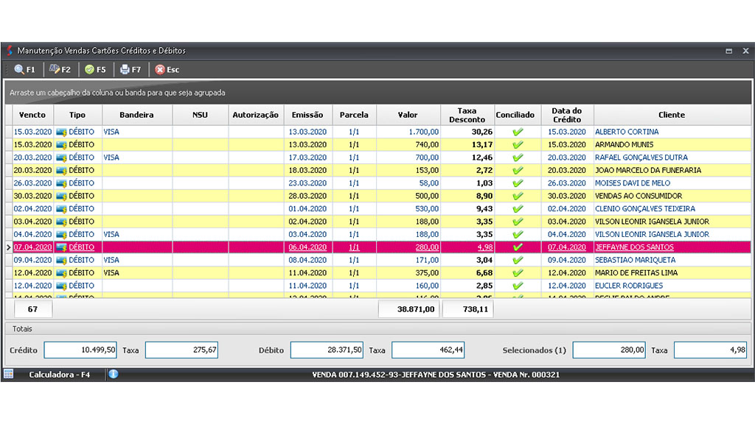Click card icon in ARMANDO MUNIS row
Image resolution: width=755 pixels, height=424 pixels.
[61, 145]
